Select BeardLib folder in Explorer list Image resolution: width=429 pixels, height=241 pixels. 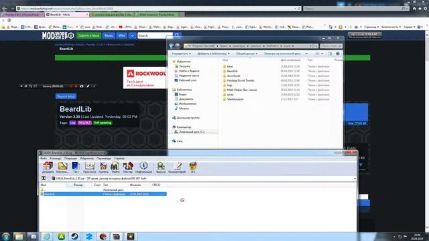pos(233,71)
